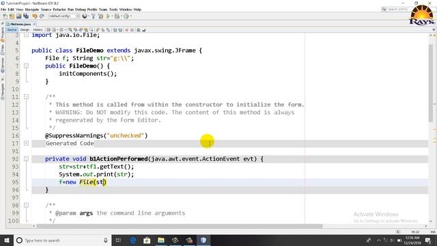437x246 pixels.
Task: Click the Last Edit editor toolbar icon
Action: tap(48, 30)
